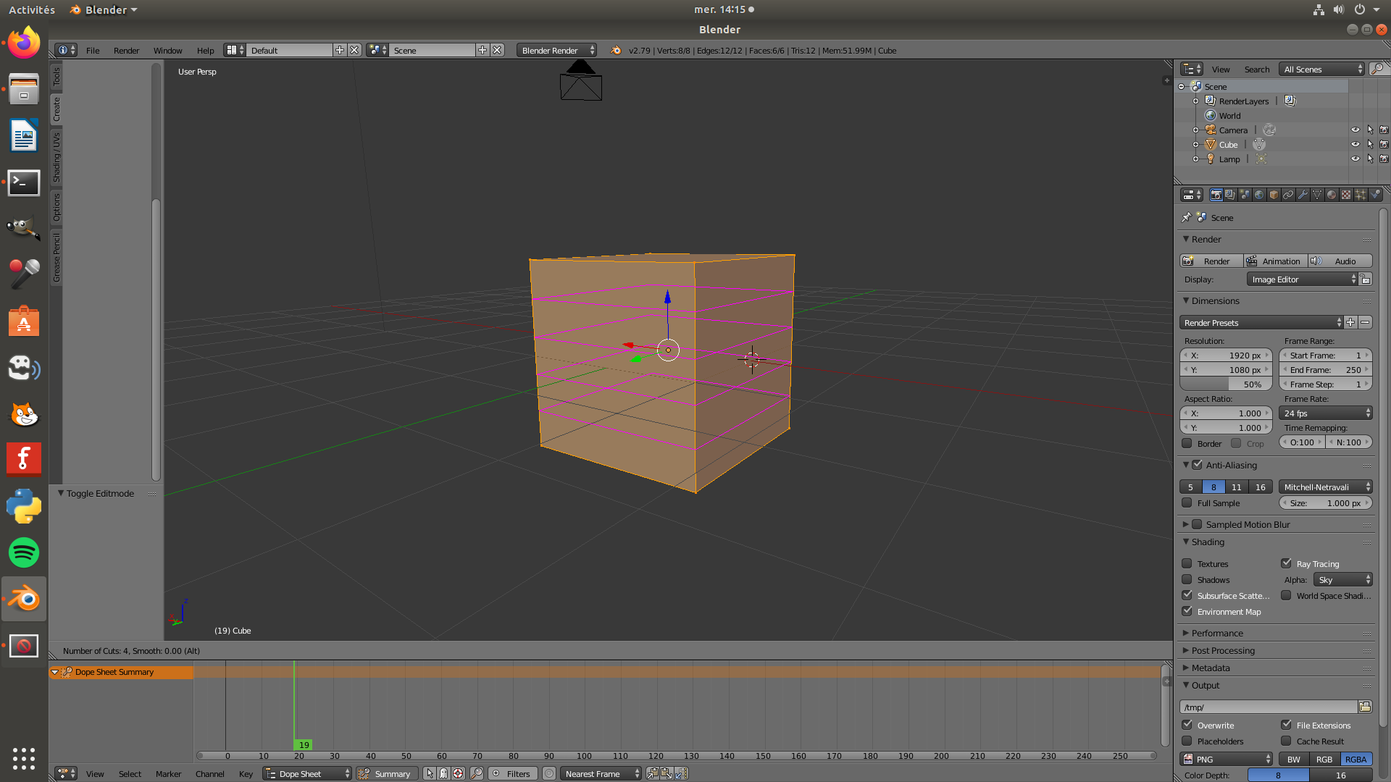This screenshot has height=782, width=1391.
Task: Click the Dope Sheet filter magnifier icon
Action: (476, 773)
